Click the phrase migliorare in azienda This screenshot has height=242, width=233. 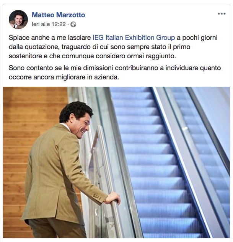click(x=88, y=77)
